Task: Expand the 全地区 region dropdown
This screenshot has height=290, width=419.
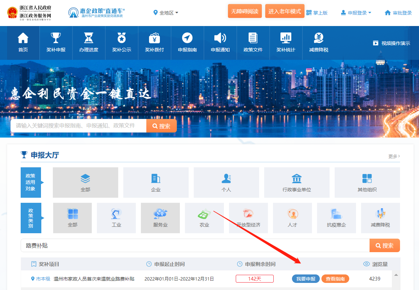Action: pos(166,13)
